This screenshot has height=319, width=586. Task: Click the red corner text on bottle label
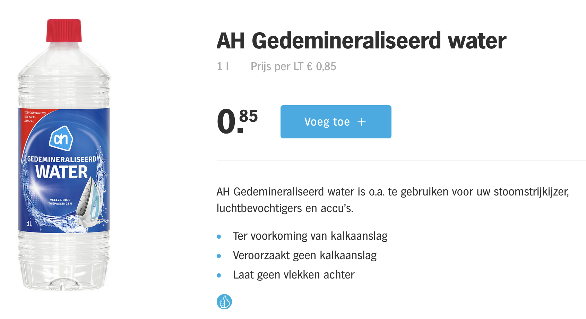[x=34, y=117]
